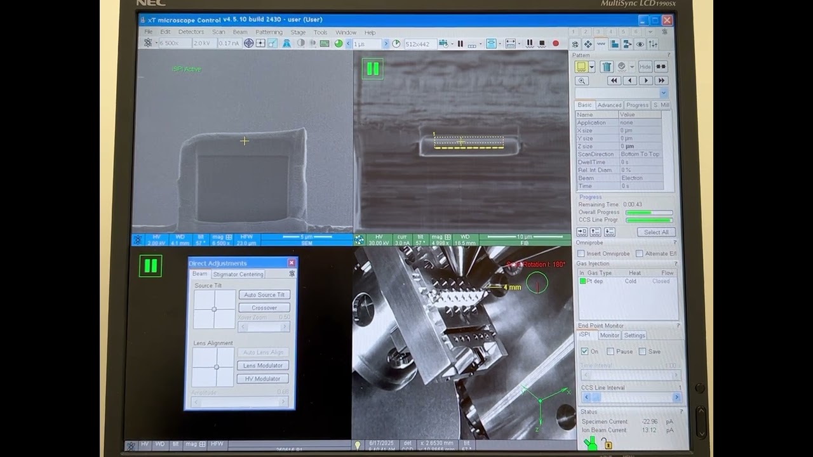Switch to the Monitor tab
This screenshot has width=813, height=457.
tap(610, 335)
